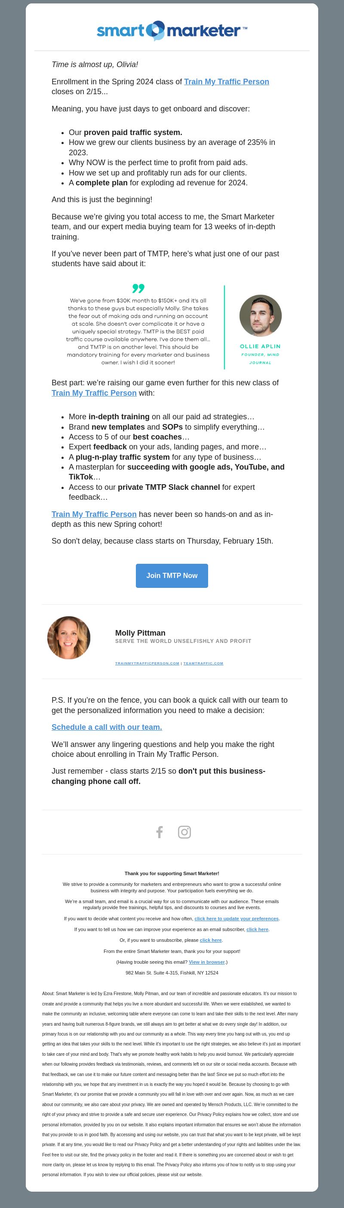Image resolution: width=344 pixels, height=1208 pixels.
Task: Open first Train My Traffic Person link
Action: click(226, 82)
